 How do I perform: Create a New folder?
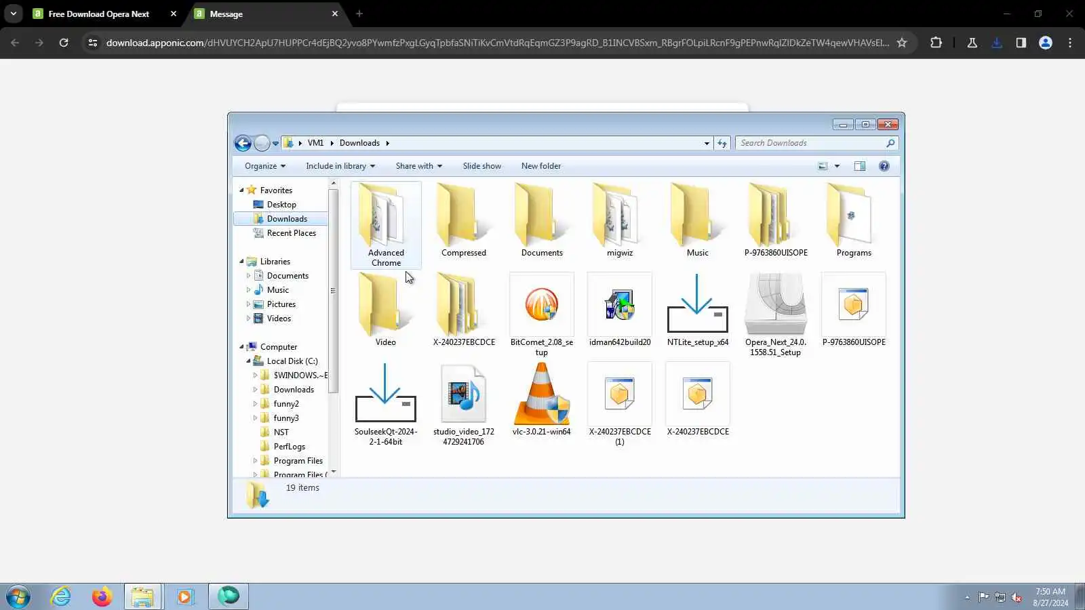coord(541,166)
